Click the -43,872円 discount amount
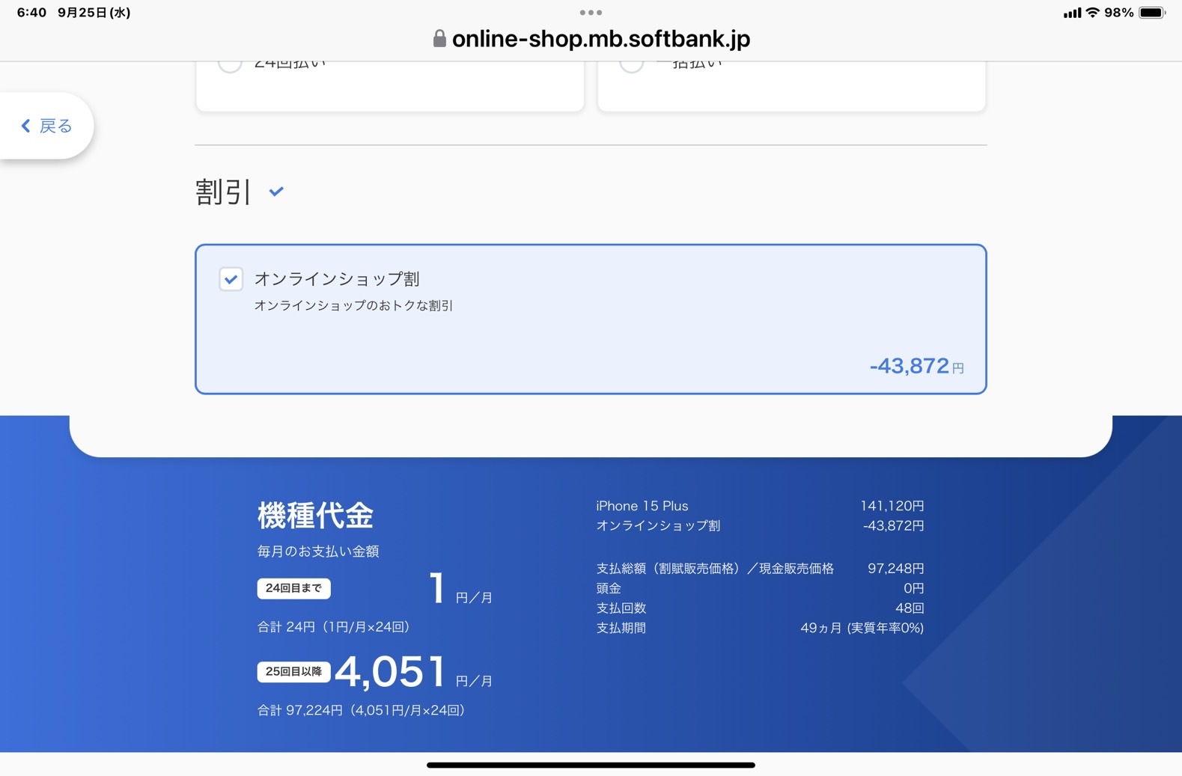This screenshot has height=776, width=1182. point(915,366)
